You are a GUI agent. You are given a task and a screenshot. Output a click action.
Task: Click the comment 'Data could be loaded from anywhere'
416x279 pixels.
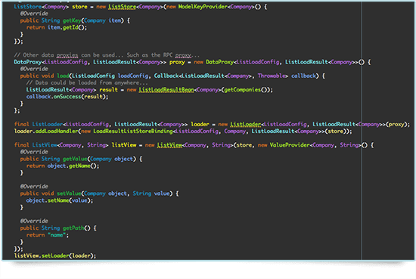click(x=87, y=82)
